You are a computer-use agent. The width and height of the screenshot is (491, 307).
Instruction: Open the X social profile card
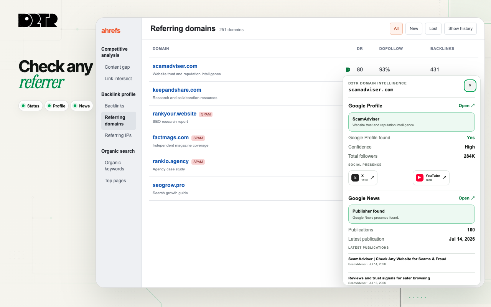pyautogui.click(x=363, y=178)
